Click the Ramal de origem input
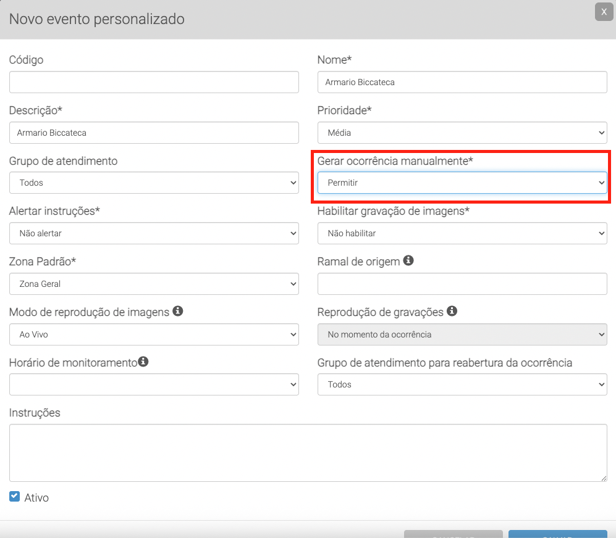 (x=462, y=284)
